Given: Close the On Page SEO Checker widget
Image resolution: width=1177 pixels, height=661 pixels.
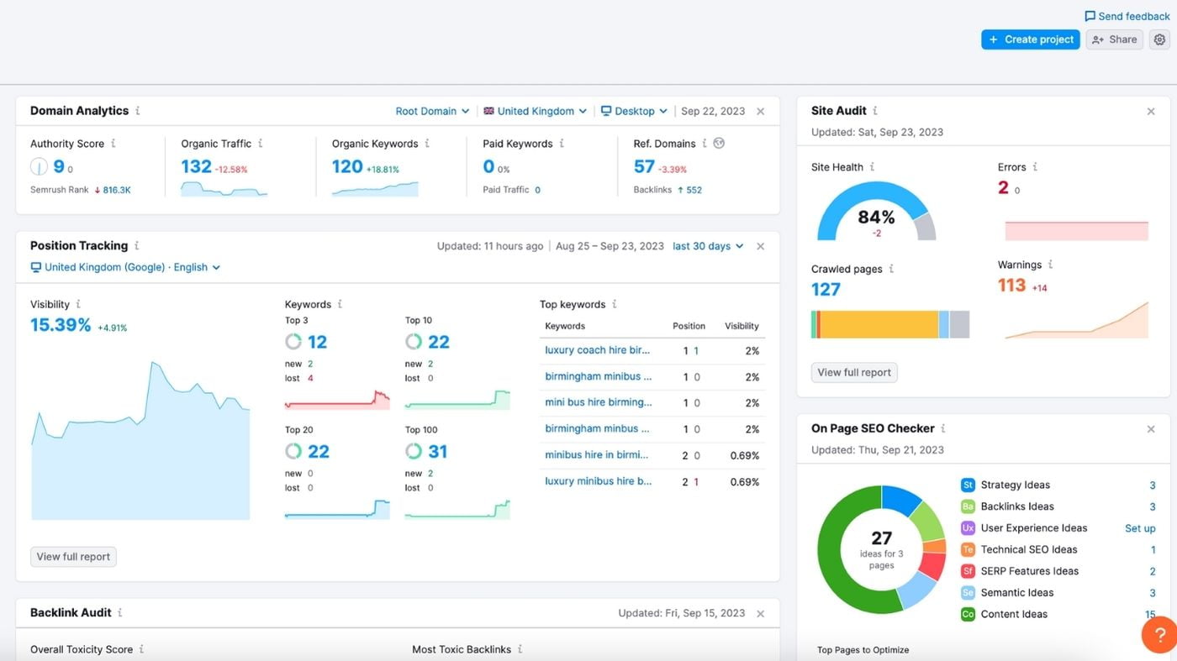Looking at the screenshot, I should (1151, 429).
